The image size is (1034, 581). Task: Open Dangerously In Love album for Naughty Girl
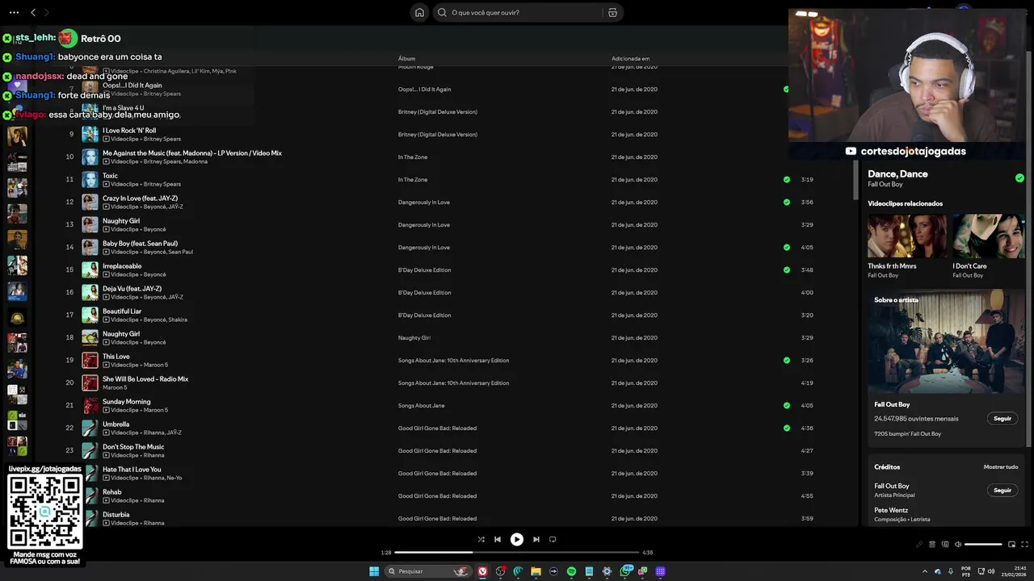(x=424, y=224)
